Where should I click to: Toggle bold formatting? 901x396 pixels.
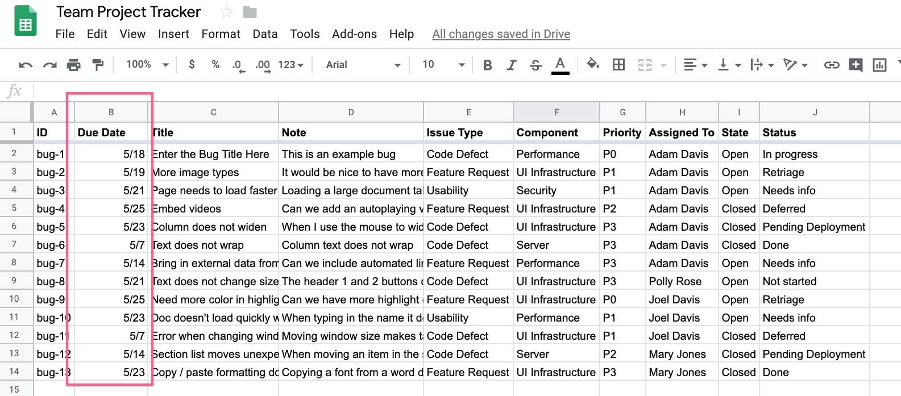click(x=487, y=65)
